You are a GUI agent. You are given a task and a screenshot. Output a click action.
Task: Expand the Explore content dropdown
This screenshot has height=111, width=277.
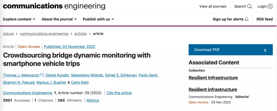(19, 19)
